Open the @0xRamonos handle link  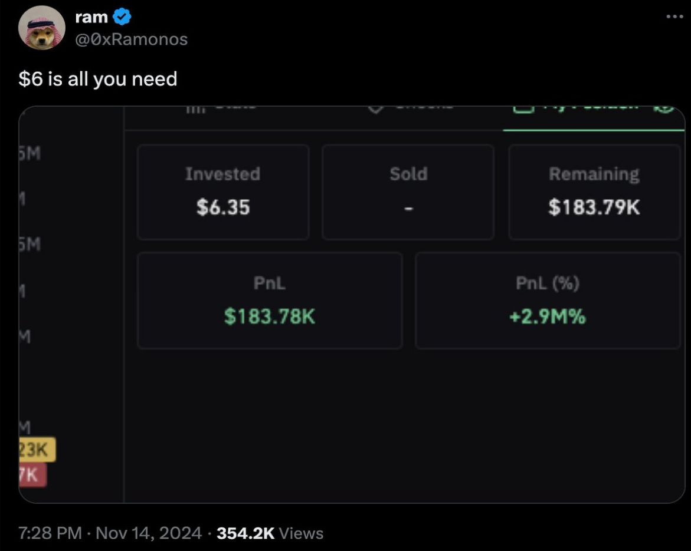pyautogui.click(x=132, y=39)
